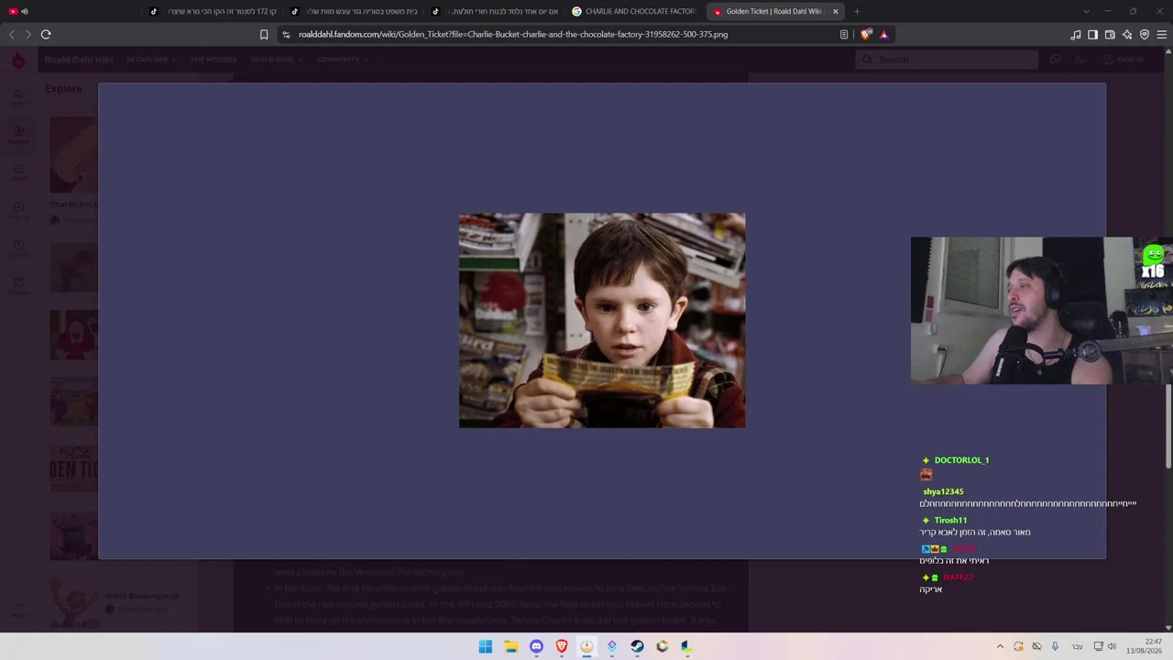Mute audio on the pinned YouTube tab

click(25, 12)
